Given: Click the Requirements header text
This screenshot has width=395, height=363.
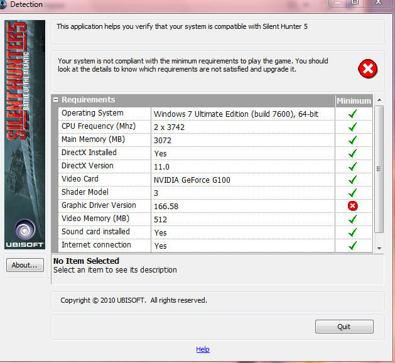Looking at the screenshot, I should tap(88, 100).
